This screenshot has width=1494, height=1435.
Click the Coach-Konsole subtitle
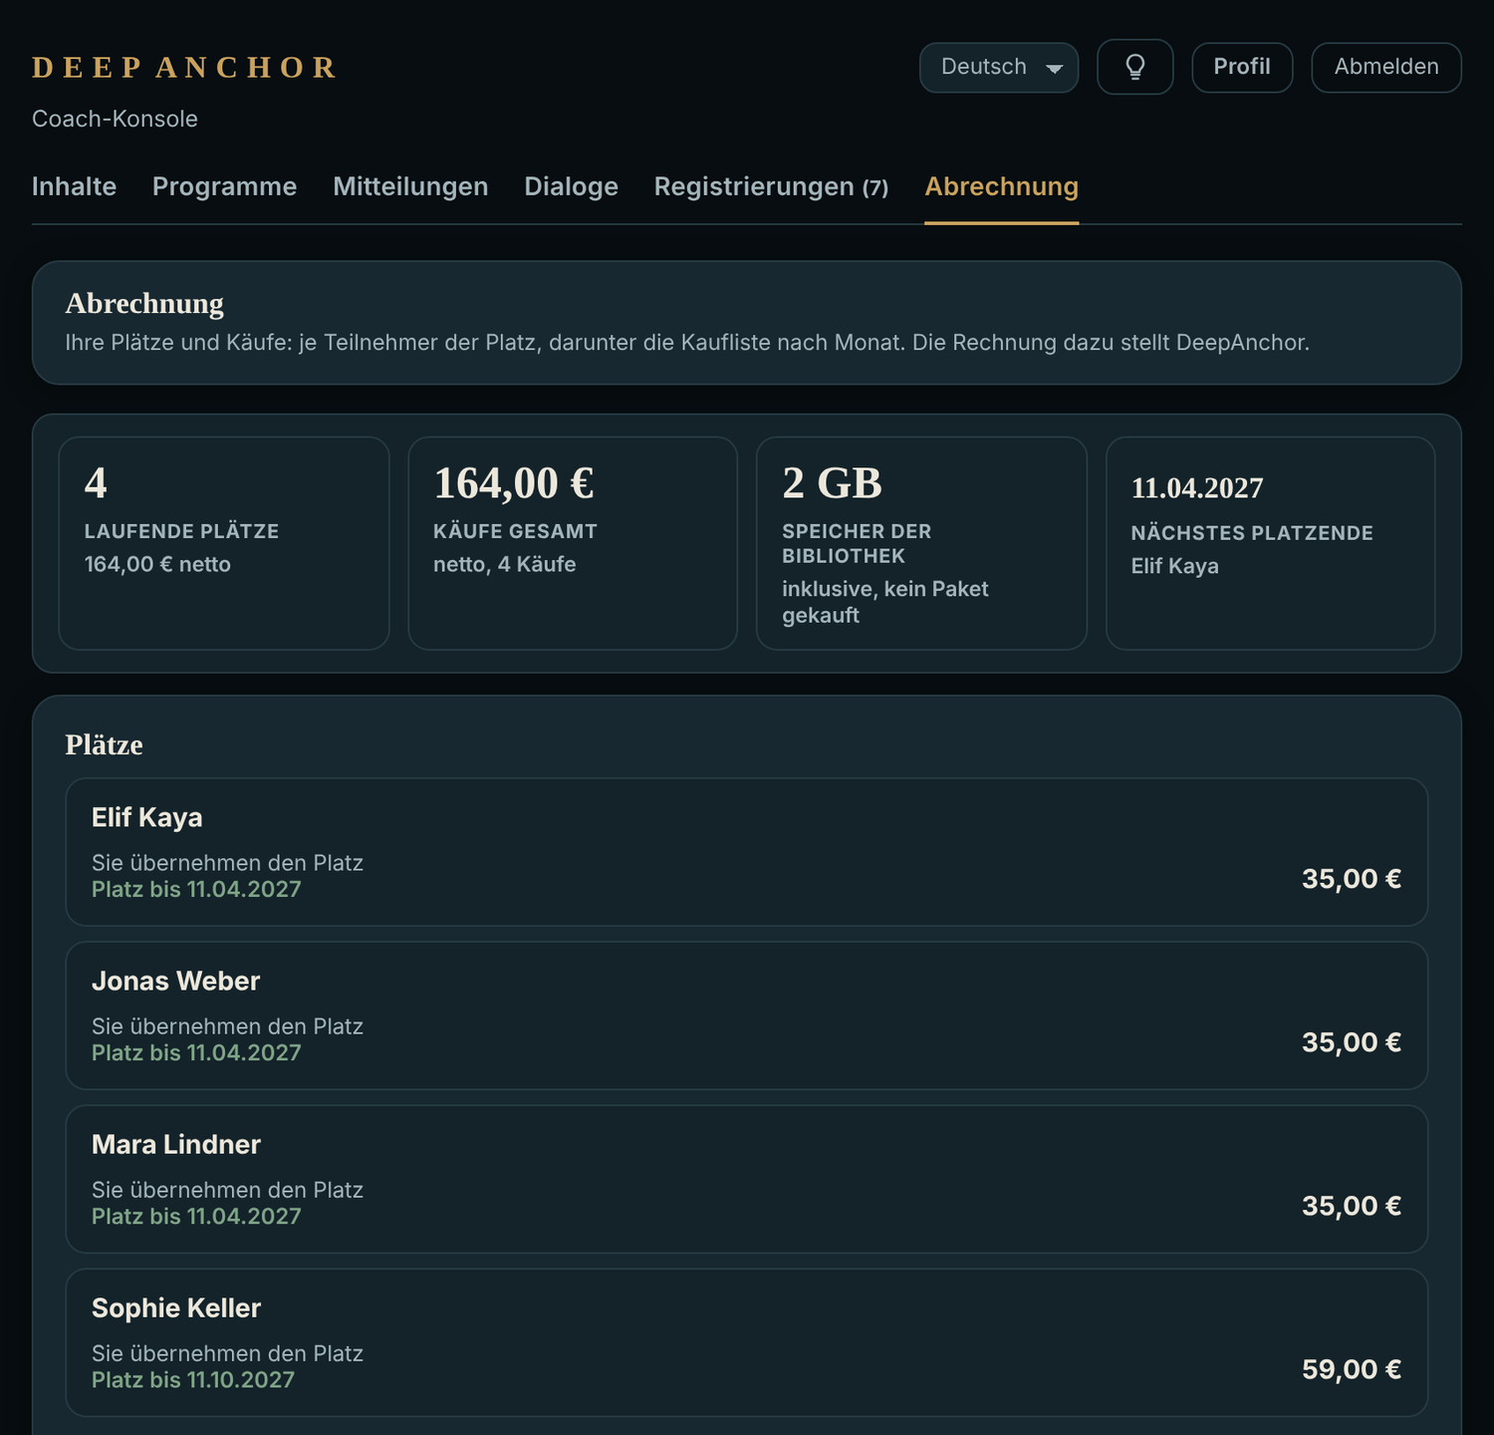(115, 119)
